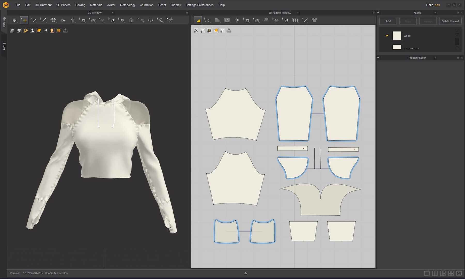Select the walking avatar motion icon
Screen dimensions: 465x279
click(x=170, y=20)
